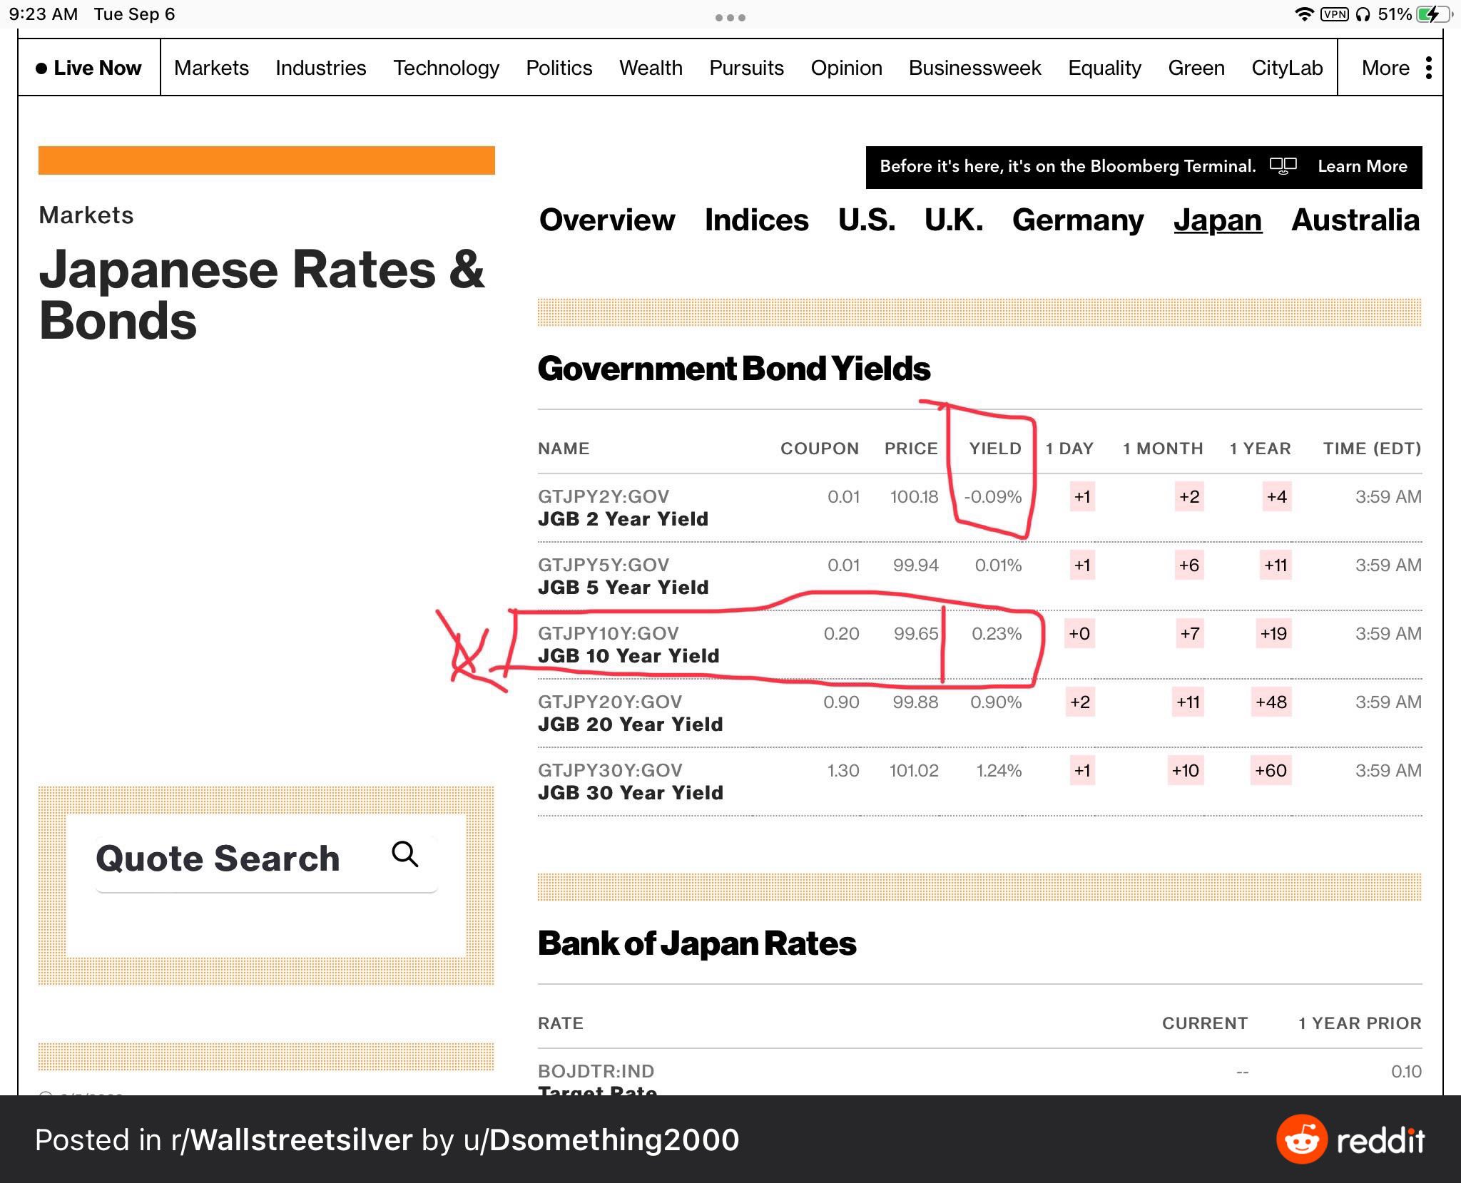Click the Live Now button
Viewport: 1461px width, 1183px height.
pos(89,68)
